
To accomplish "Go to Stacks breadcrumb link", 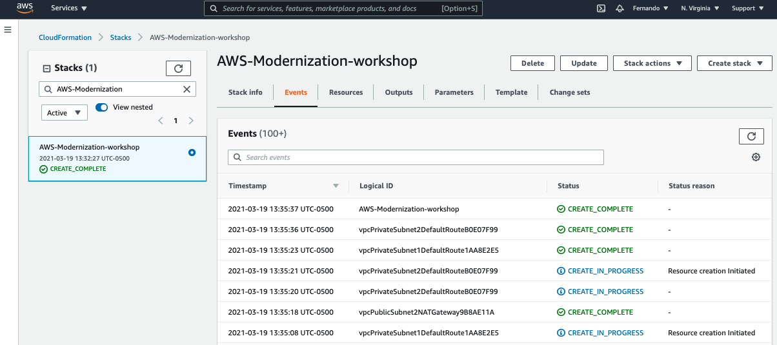I will click(121, 37).
